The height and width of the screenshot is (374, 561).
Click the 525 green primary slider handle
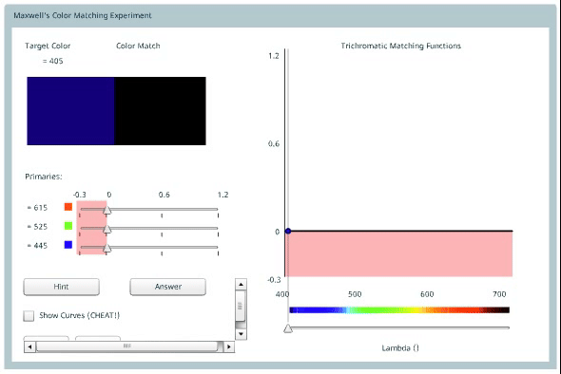coord(107,230)
